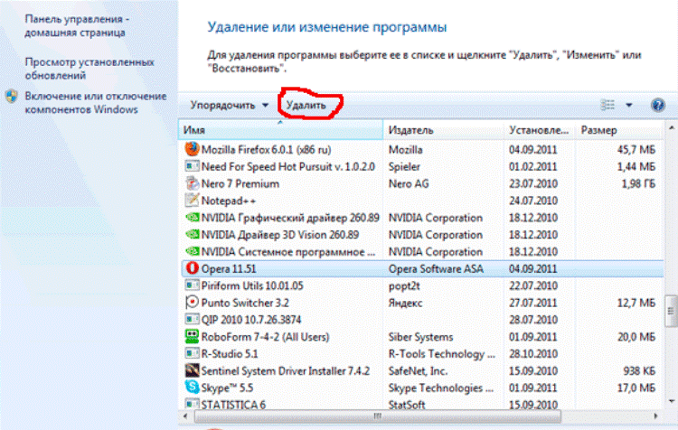Click the NVIDIA Системное программное icon
Screen dimensions: 678x430
[192, 251]
